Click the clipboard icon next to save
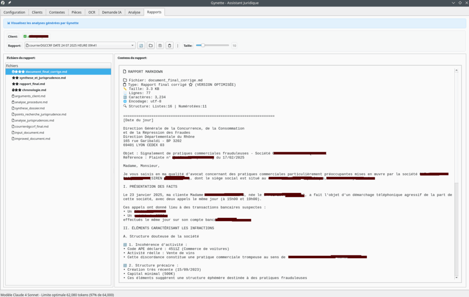Screen dimensions: 469x297 [169, 46]
